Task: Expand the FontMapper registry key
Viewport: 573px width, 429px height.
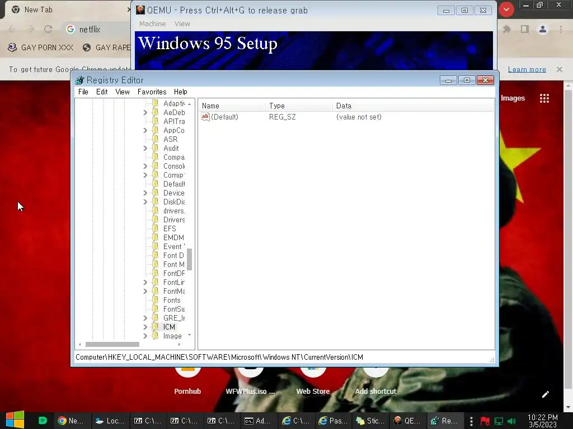Action: coord(145,291)
